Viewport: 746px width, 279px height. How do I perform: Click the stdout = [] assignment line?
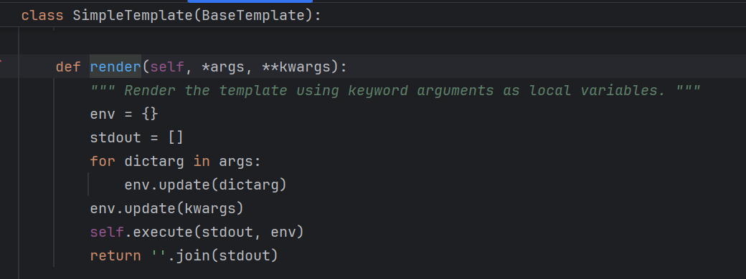[x=136, y=137]
